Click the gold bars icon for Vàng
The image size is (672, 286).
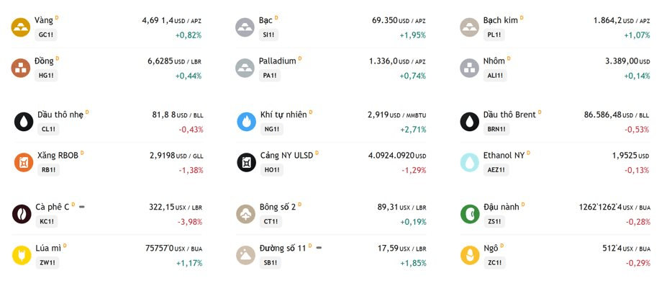coord(21,27)
